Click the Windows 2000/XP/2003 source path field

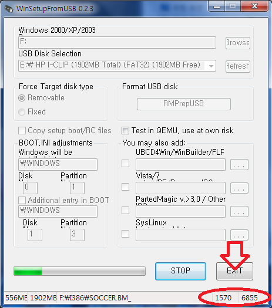117,43
